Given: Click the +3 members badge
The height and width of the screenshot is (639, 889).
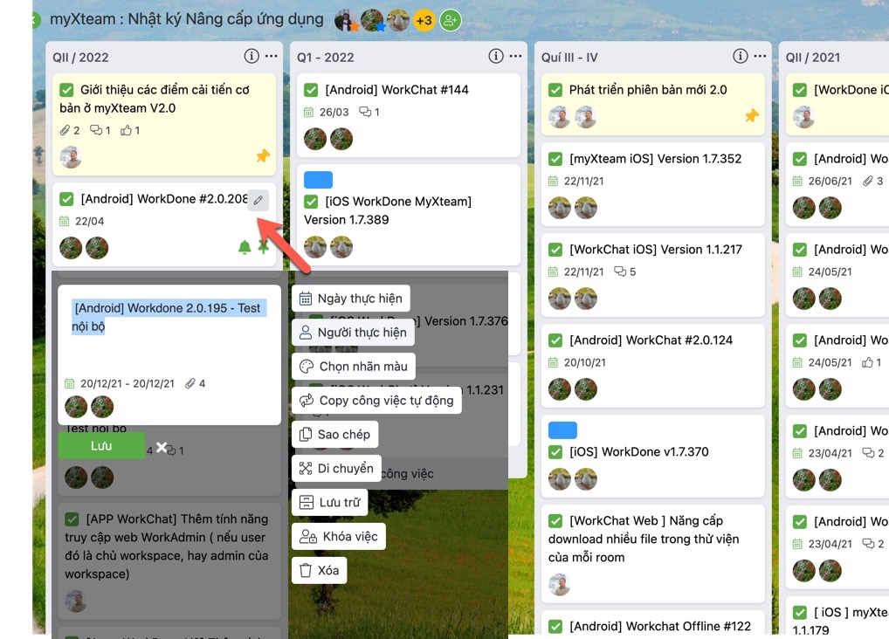Looking at the screenshot, I should click(x=424, y=20).
